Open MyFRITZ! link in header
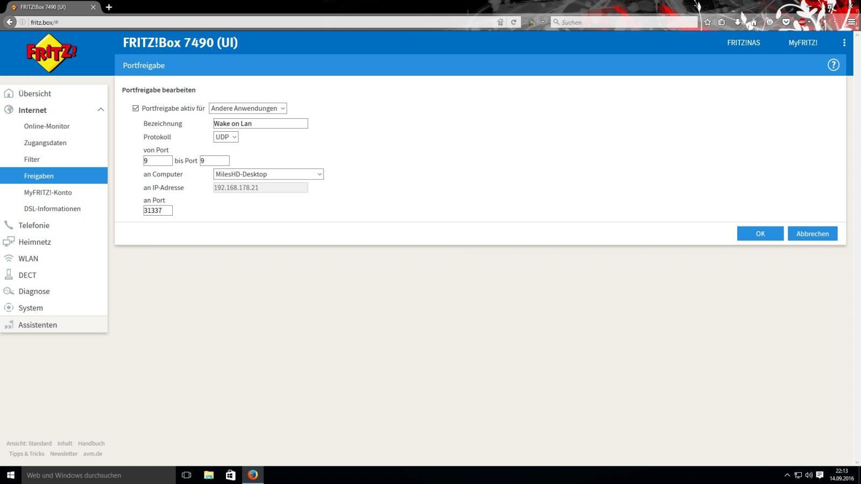 point(803,42)
